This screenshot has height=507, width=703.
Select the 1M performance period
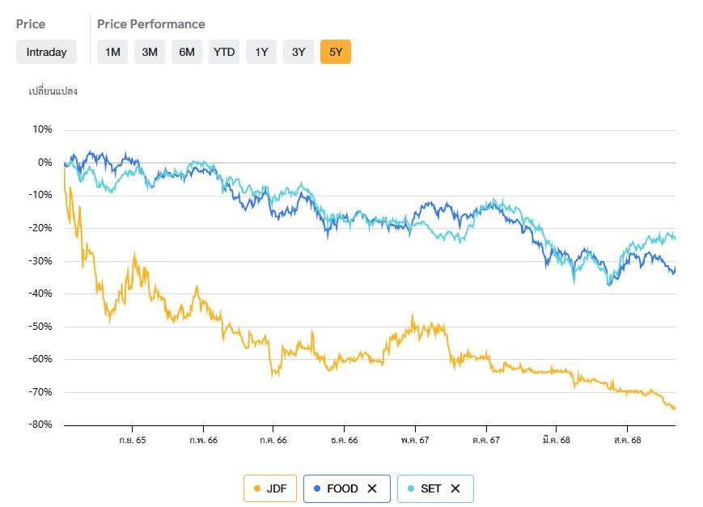point(112,52)
